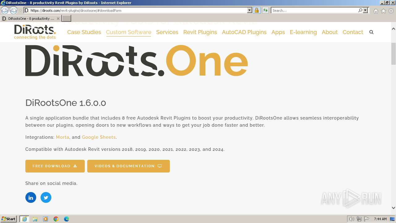Click into the browser Search box
The height and width of the screenshot is (223, 396).
pyautogui.click(x=314, y=10)
